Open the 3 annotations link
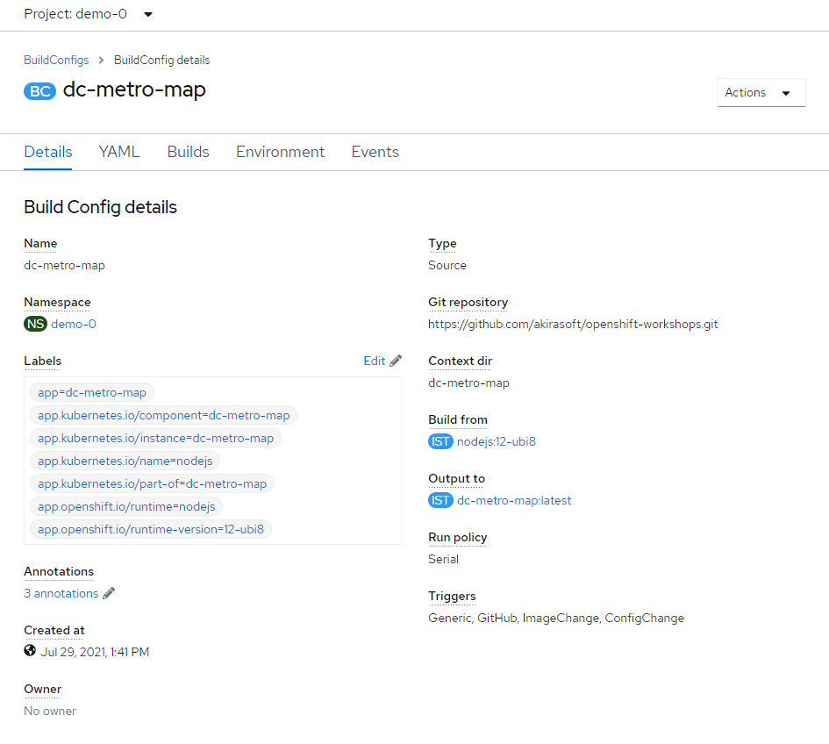Screen dimensions: 829x744 [x=61, y=593]
